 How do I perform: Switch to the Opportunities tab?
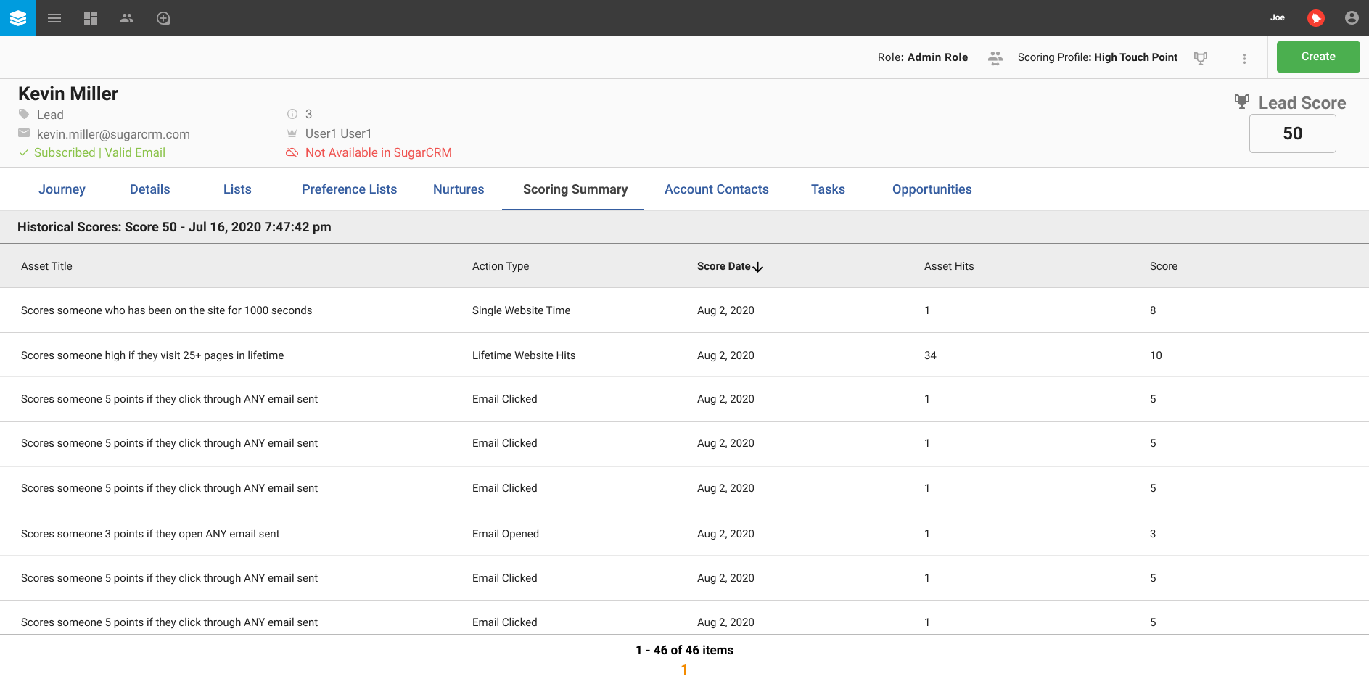click(x=932, y=189)
